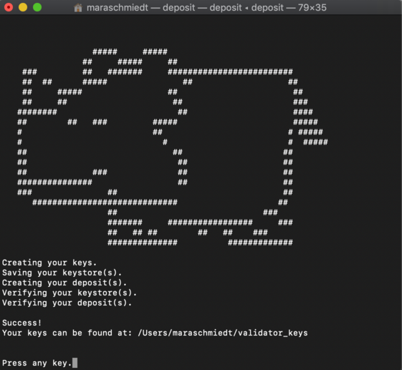
Task: Click the 'Saving your keystore(s).' line
Action: tap(62, 272)
